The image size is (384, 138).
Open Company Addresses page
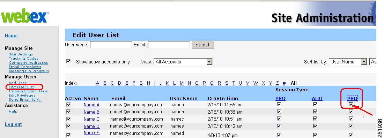[x=28, y=63]
